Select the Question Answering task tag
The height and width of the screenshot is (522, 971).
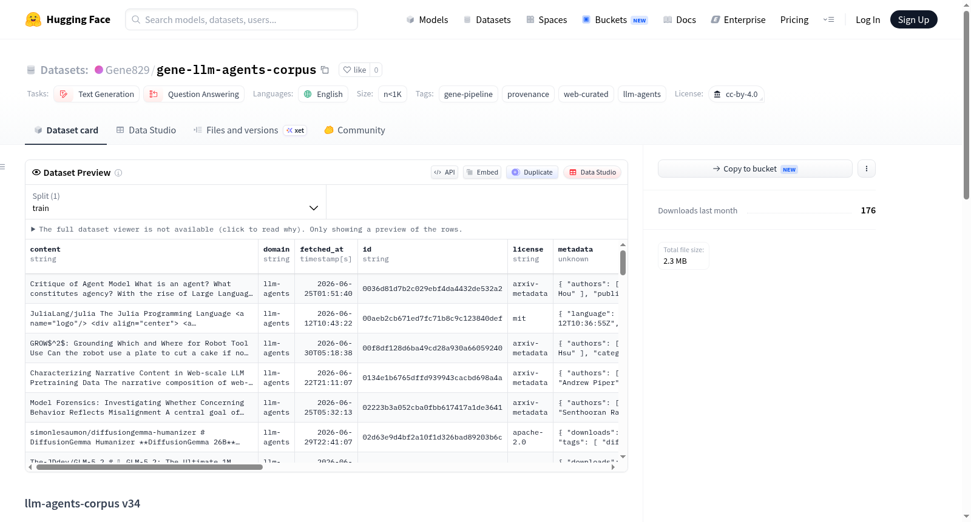tap(194, 94)
